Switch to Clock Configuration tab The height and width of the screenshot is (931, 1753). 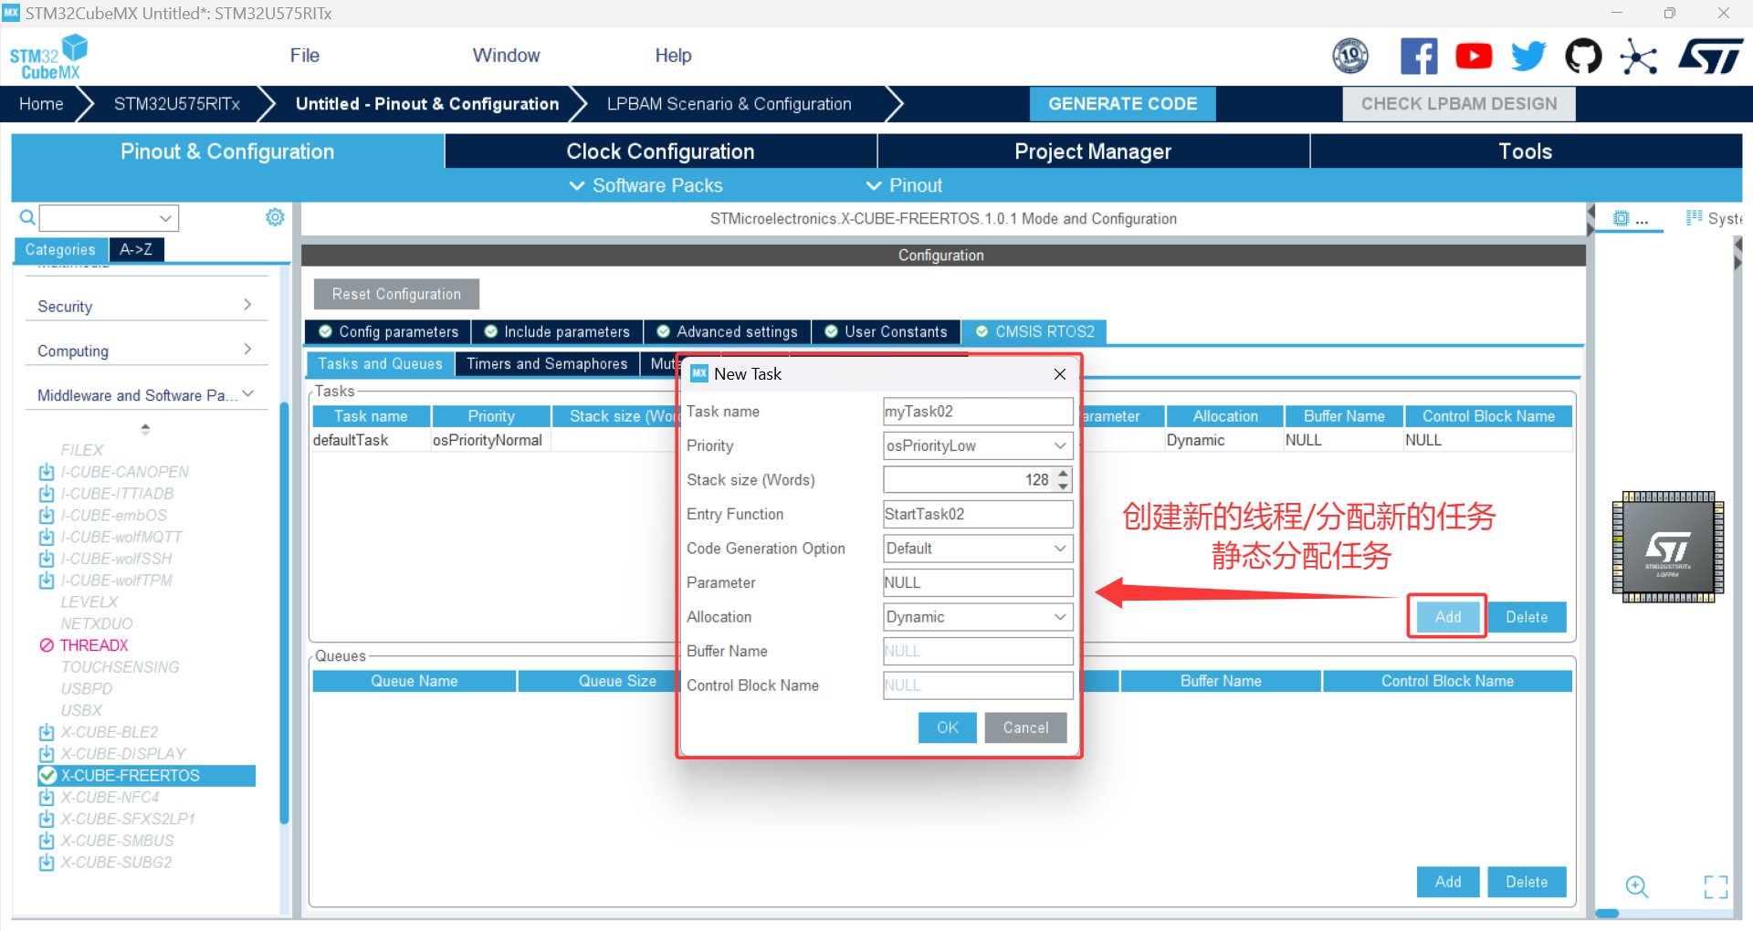(660, 152)
